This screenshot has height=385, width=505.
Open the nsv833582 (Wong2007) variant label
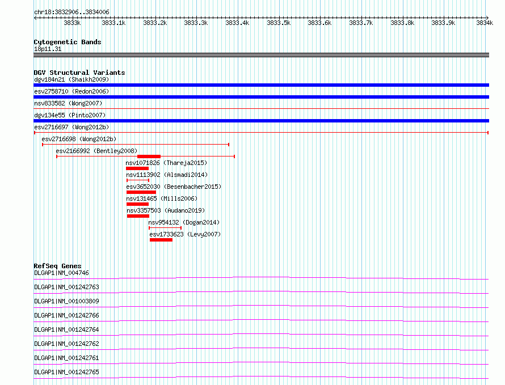[68, 103]
